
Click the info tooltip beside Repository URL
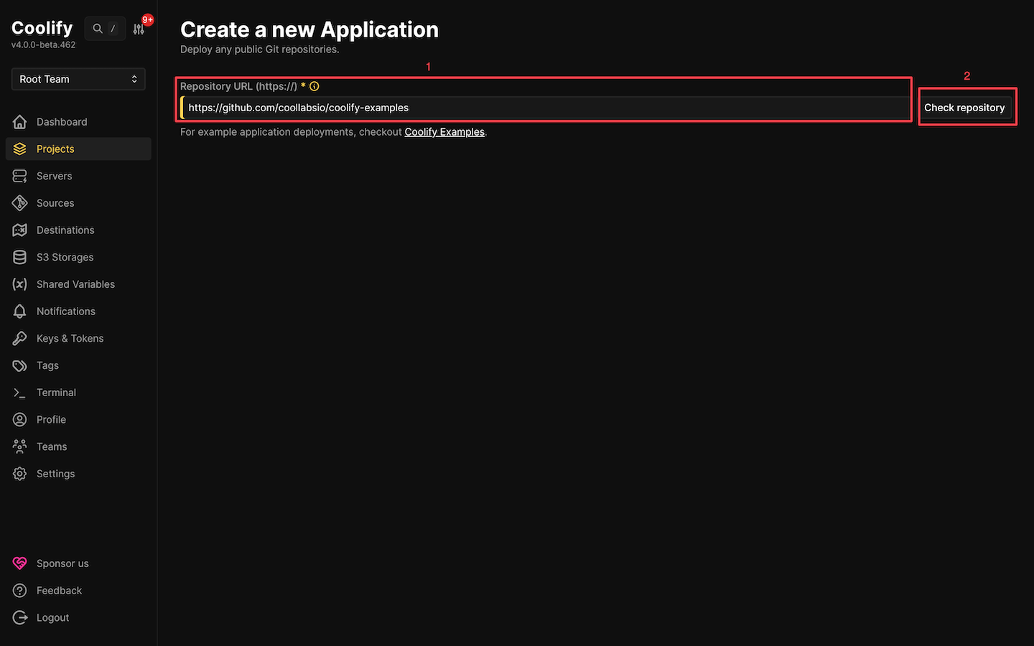pos(314,85)
